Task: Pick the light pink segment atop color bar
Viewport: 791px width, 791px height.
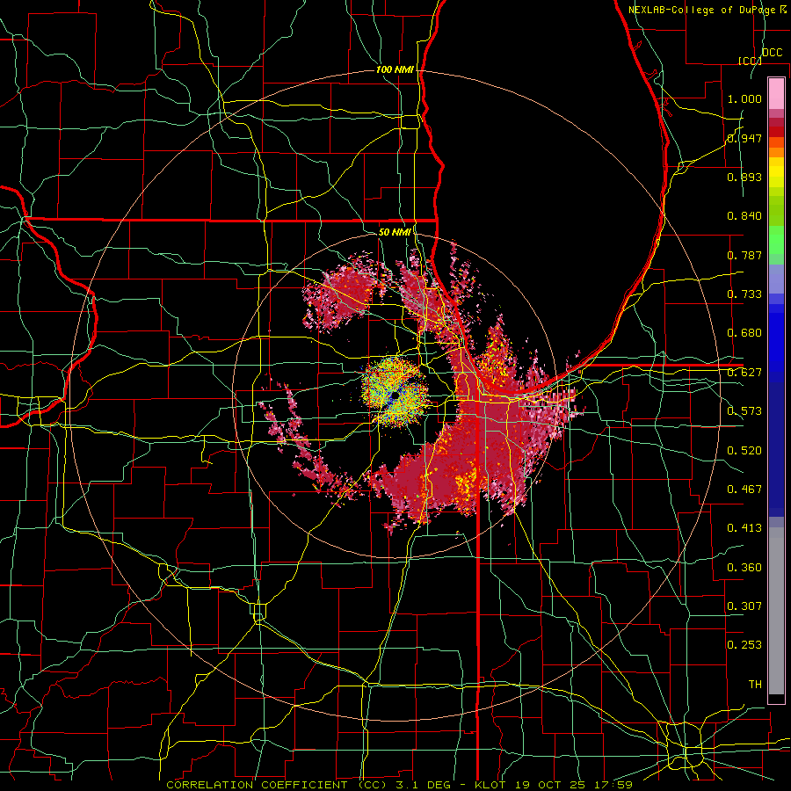Action: [x=776, y=93]
